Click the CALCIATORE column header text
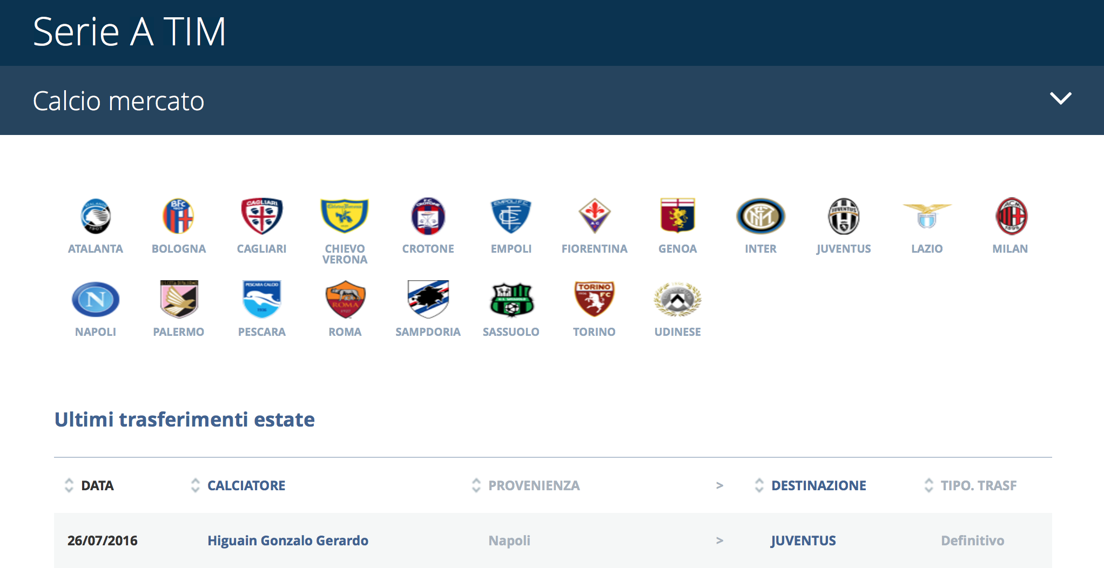The height and width of the screenshot is (568, 1104). click(246, 485)
